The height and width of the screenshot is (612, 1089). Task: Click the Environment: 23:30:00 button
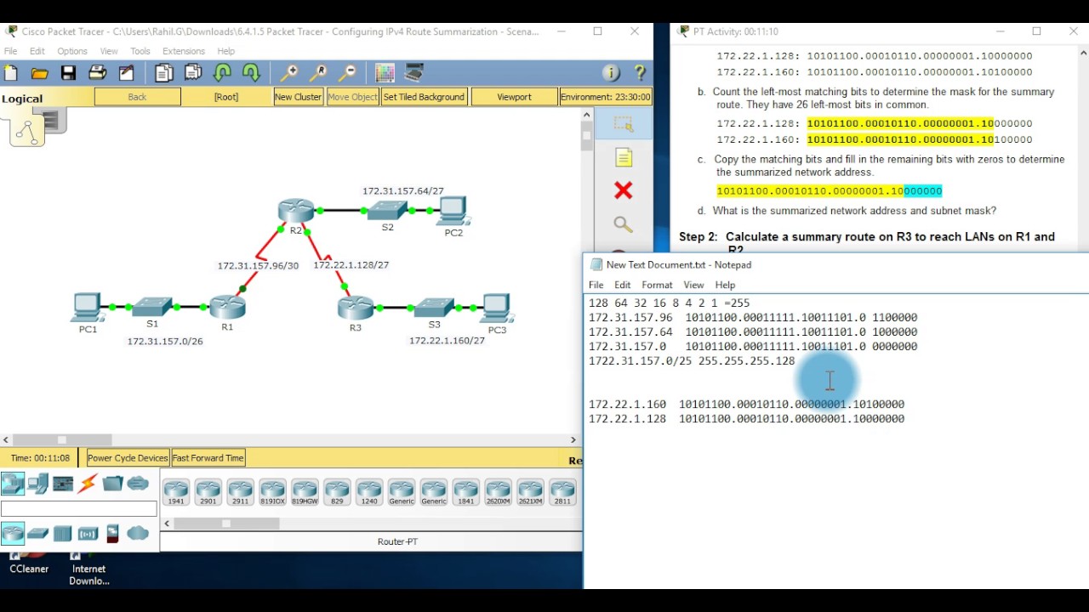pos(606,97)
